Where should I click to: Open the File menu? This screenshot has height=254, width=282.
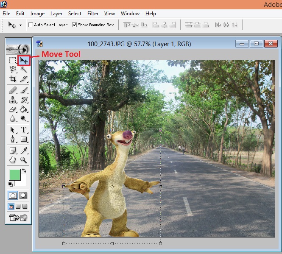pos(6,14)
